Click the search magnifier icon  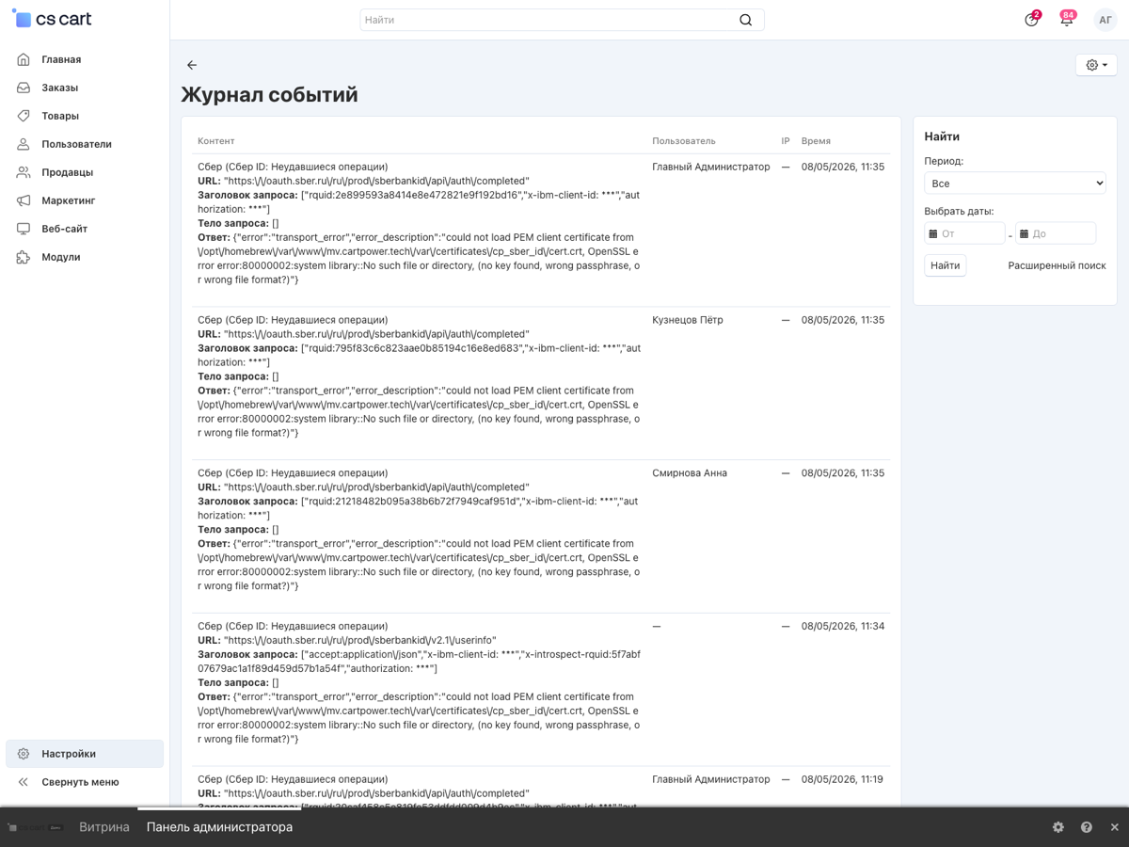point(745,20)
